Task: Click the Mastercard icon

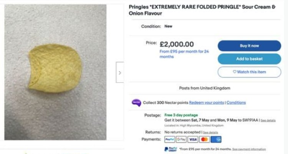Action: pyautogui.click(x=204, y=139)
